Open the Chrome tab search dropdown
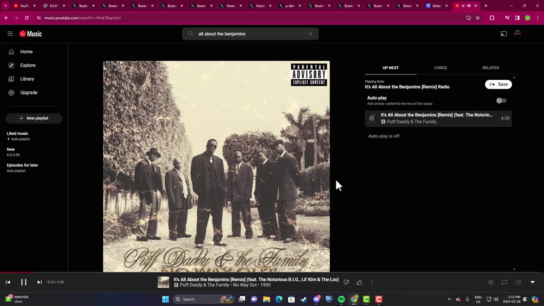 pyautogui.click(x=6, y=6)
